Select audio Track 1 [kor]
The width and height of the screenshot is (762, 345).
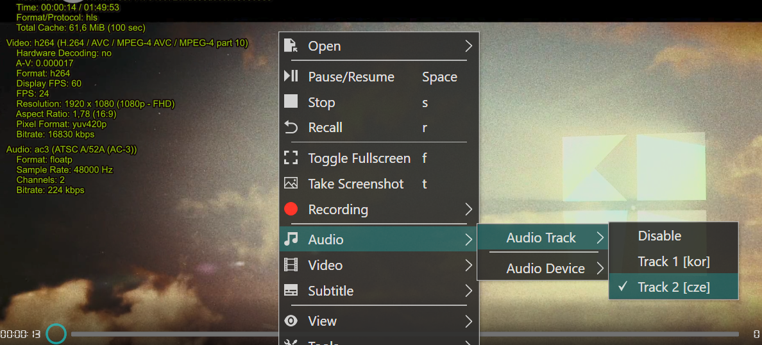click(x=673, y=262)
